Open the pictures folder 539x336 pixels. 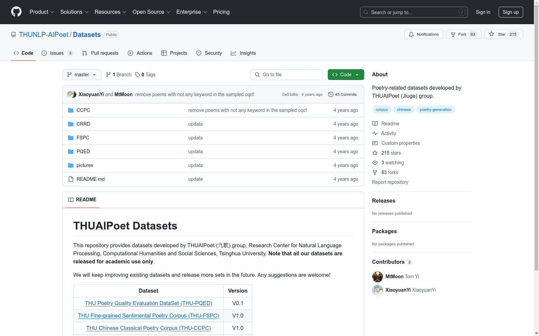tap(85, 165)
